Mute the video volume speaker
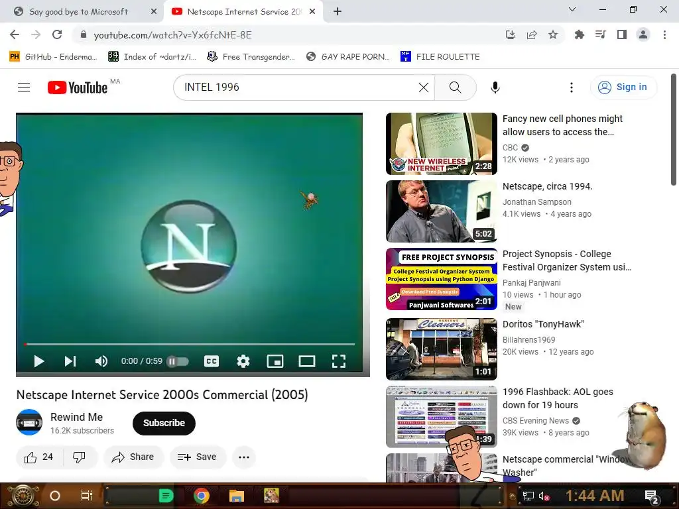The image size is (679, 509). click(101, 361)
